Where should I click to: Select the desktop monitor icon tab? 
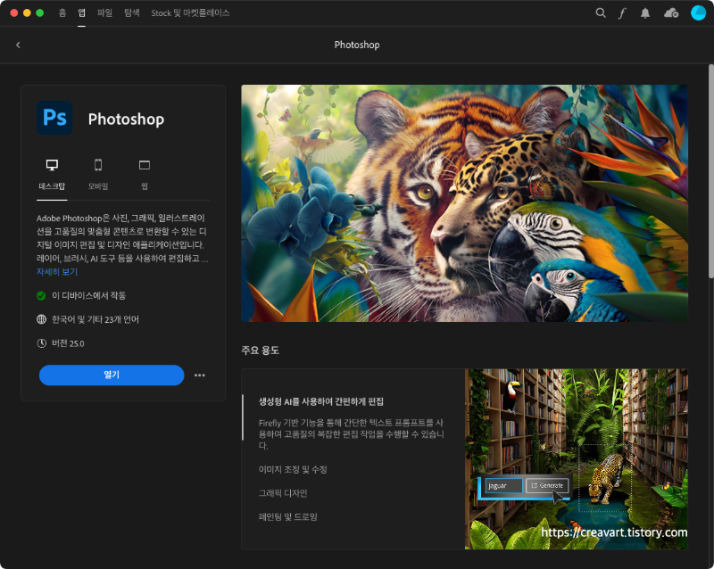(52, 165)
